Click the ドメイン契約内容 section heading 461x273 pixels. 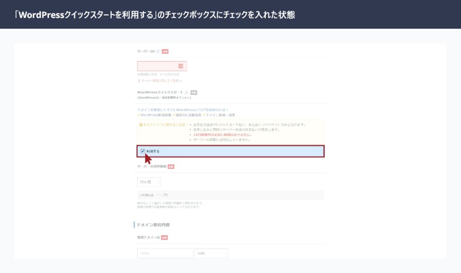(x=153, y=225)
